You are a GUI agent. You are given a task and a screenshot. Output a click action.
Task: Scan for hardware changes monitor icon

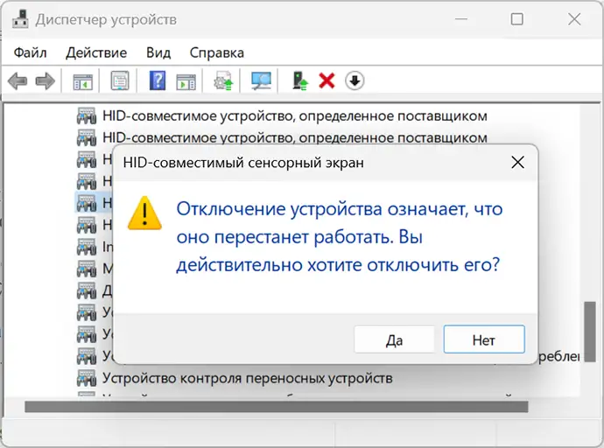point(261,81)
